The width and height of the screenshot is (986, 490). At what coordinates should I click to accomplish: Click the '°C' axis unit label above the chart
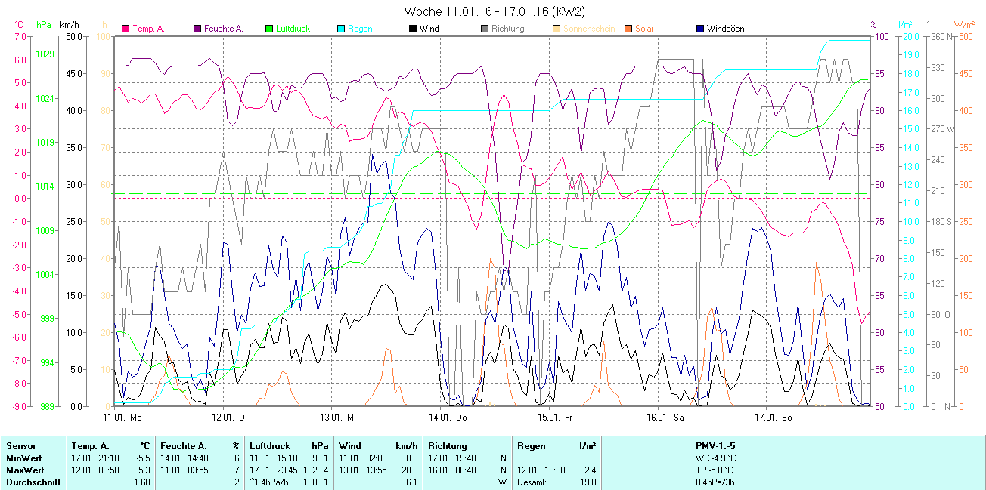pyautogui.click(x=20, y=25)
